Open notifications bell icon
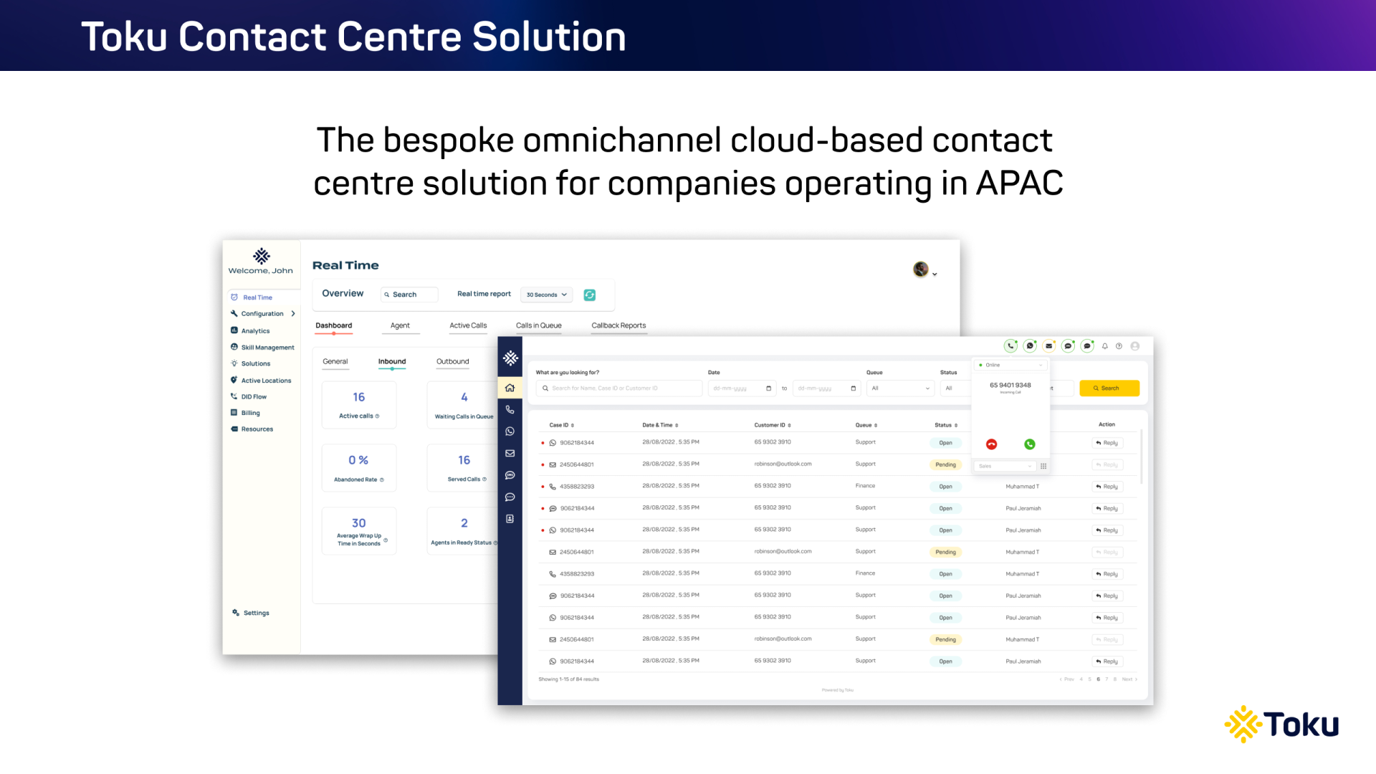This screenshot has width=1376, height=774. click(x=1105, y=346)
